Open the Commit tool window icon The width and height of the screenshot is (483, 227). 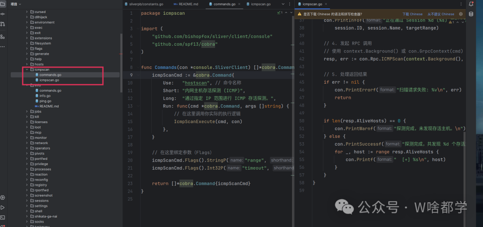coord(3,14)
